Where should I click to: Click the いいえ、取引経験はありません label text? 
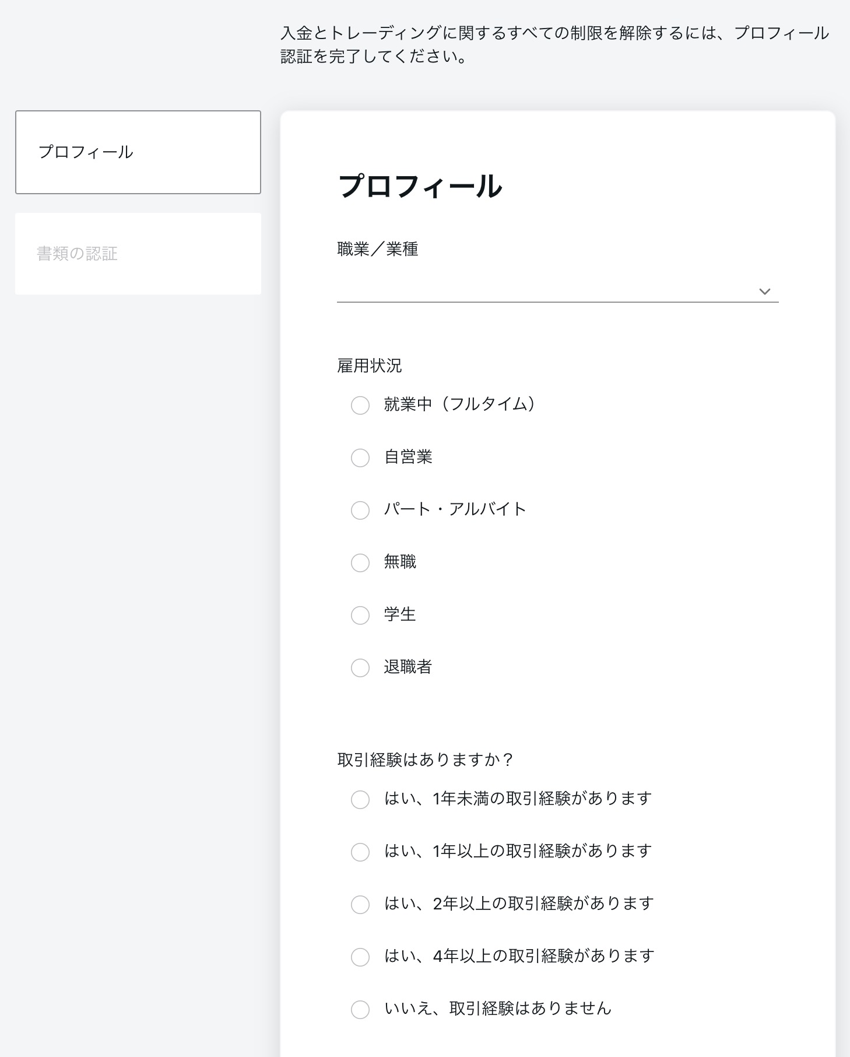(x=498, y=1009)
